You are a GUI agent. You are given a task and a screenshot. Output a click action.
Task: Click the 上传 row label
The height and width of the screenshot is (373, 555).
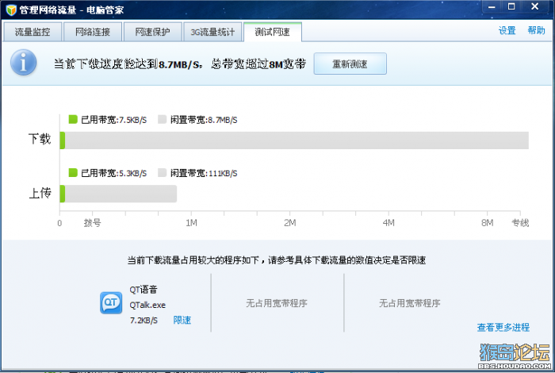40,193
